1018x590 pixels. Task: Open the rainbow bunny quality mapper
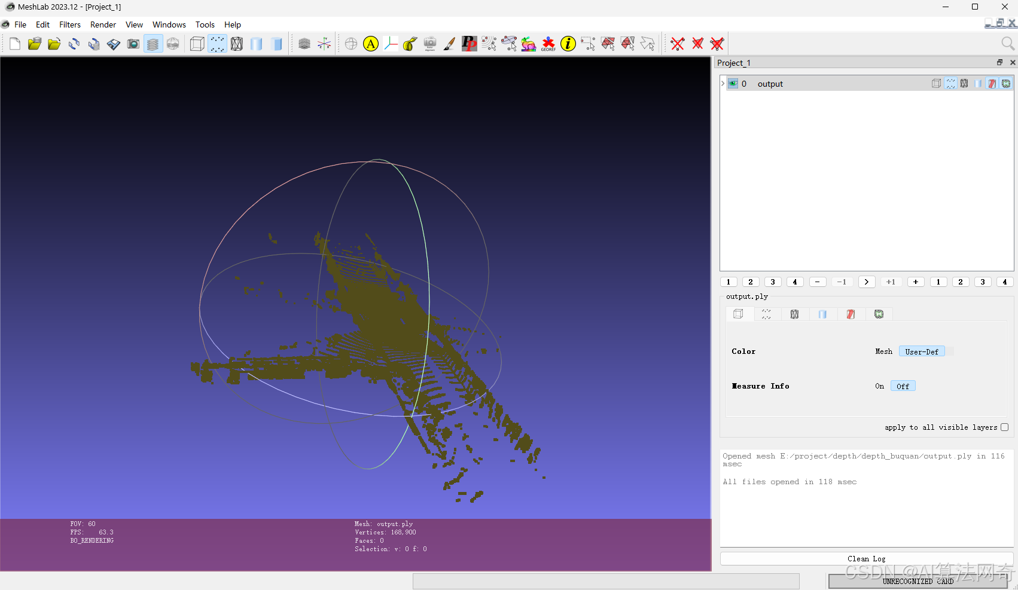point(529,44)
